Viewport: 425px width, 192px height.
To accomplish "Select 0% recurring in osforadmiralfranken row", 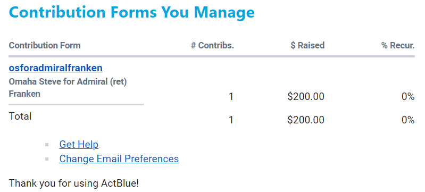I will (x=408, y=97).
